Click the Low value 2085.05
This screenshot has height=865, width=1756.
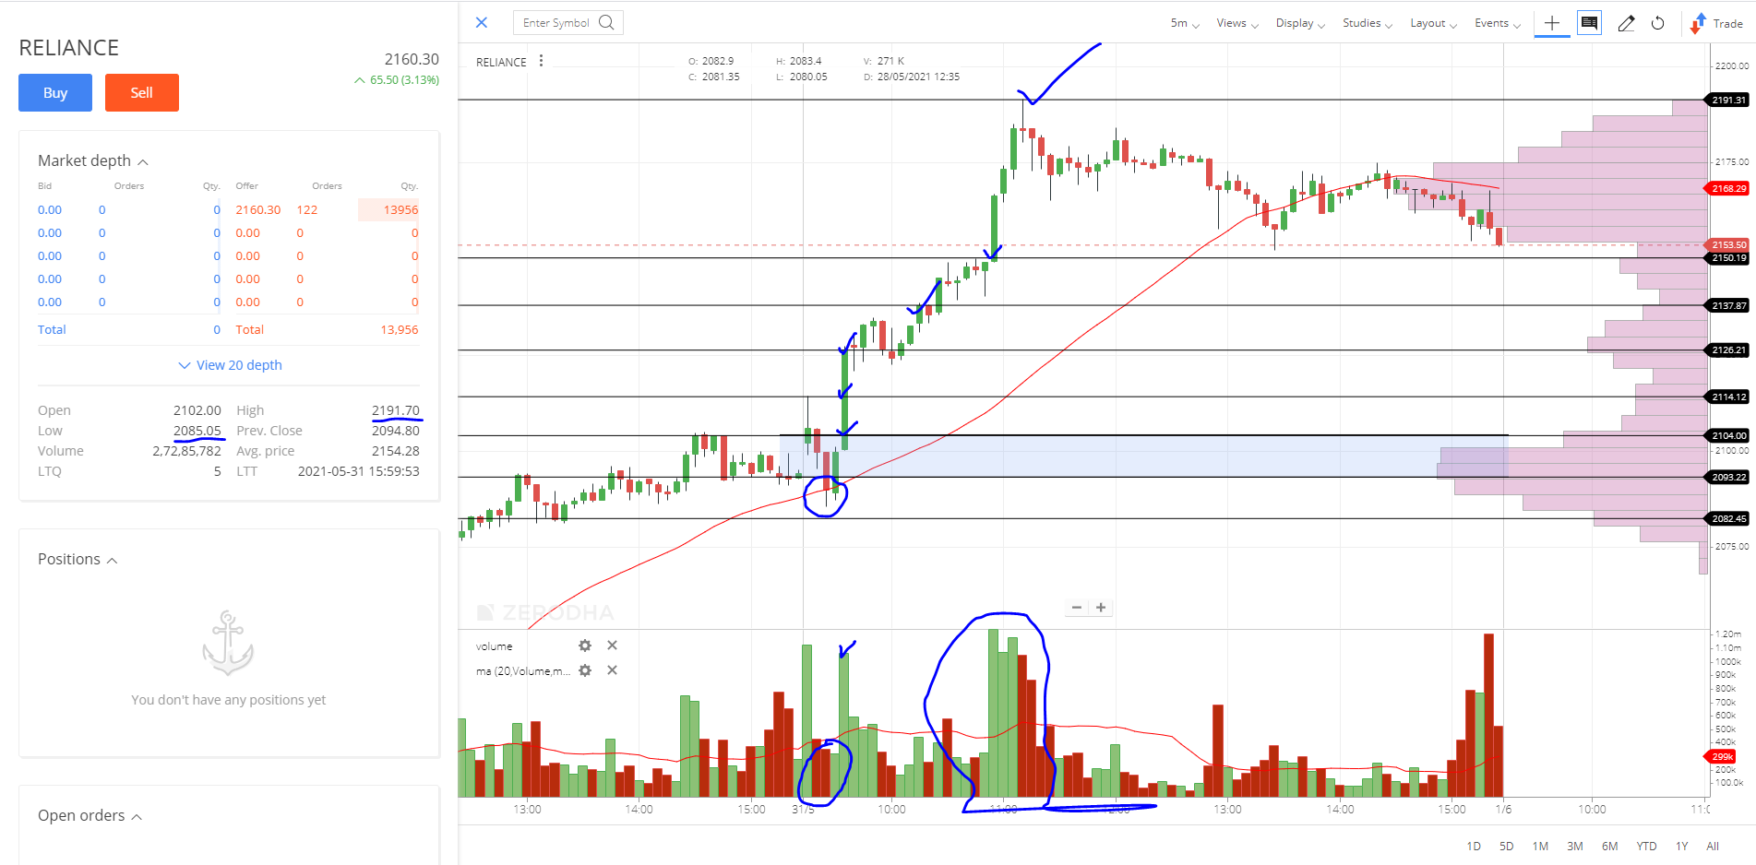tap(197, 431)
